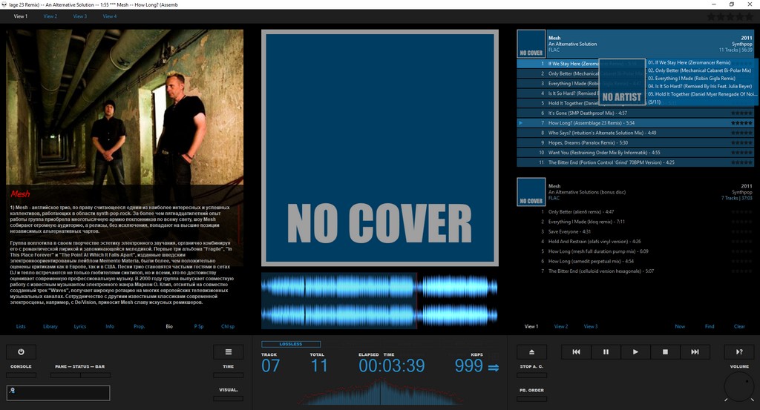Click the Find link below the playlist
This screenshot has width=760, height=410.
click(x=710, y=326)
